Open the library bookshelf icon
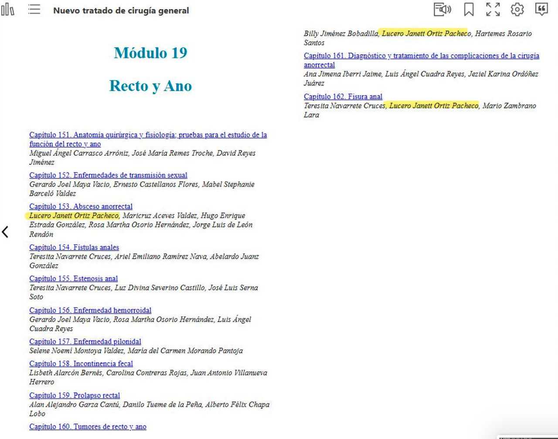Image resolution: width=558 pixels, height=439 pixels. point(7,10)
